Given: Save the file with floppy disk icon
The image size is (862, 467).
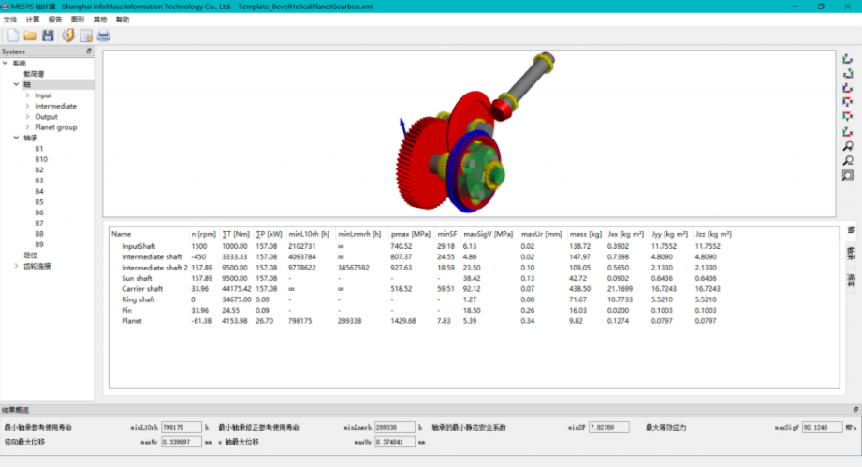Looking at the screenshot, I should point(48,36).
